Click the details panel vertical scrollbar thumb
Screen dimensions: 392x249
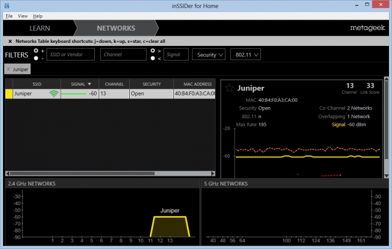(x=386, y=120)
